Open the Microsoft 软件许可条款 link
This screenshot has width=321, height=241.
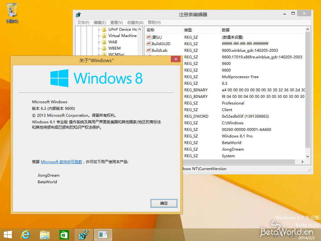click(x=61, y=162)
